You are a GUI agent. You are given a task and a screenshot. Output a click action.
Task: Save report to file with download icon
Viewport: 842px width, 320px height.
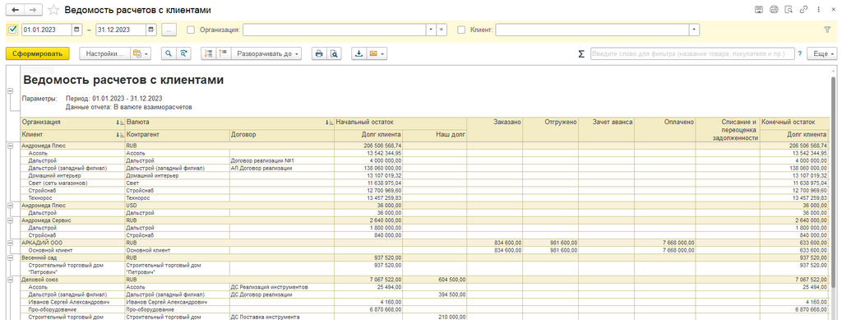tap(359, 53)
